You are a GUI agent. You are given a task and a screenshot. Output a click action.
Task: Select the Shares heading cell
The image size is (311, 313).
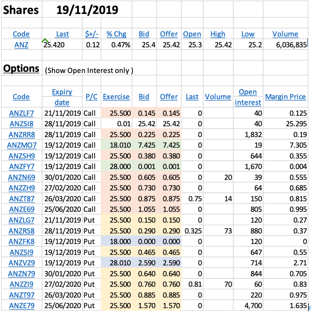21,10
